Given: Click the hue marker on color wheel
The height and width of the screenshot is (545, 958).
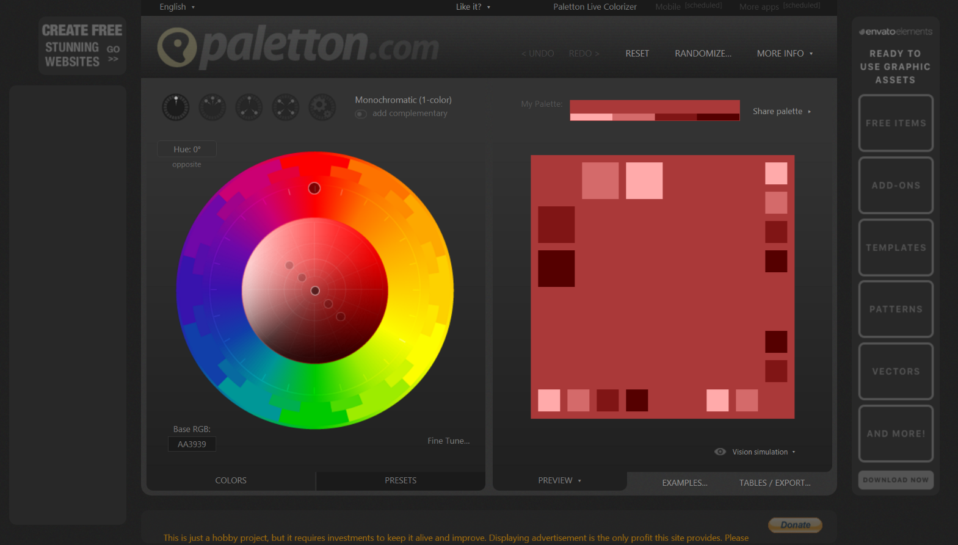Looking at the screenshot, I should pos(314,188).
